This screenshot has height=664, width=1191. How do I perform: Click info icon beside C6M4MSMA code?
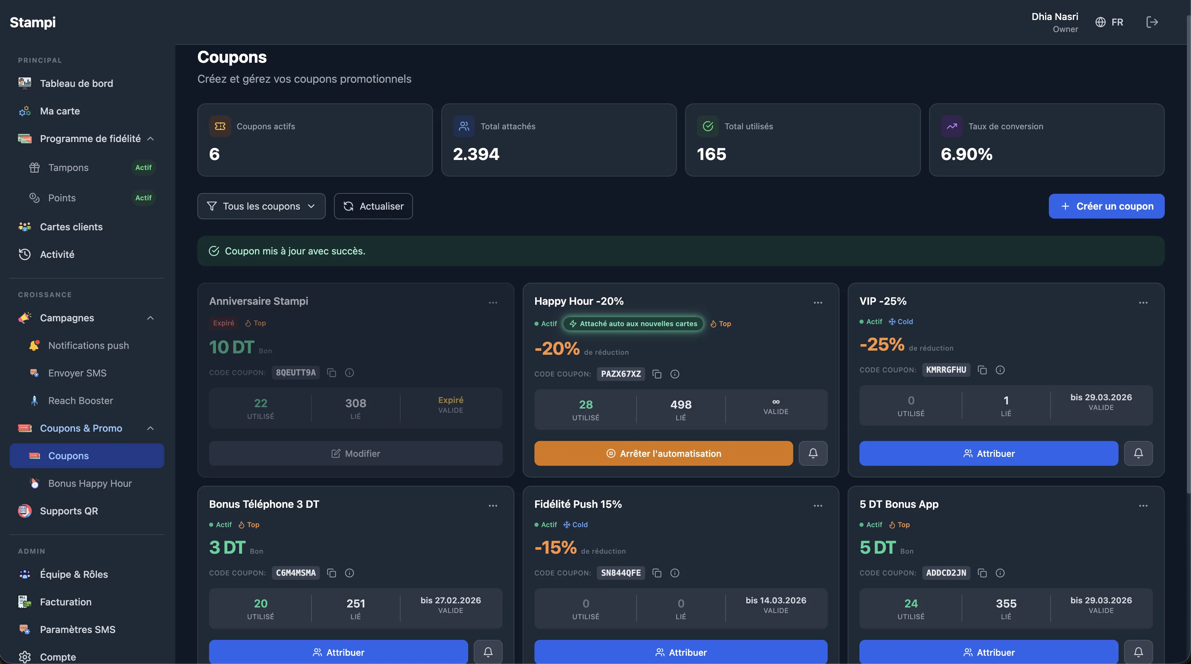pyautogui.click(x=350, y=573)
